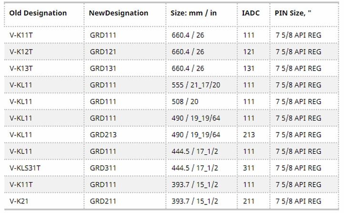Select the GRD311 cell

(x=103, y=168)
